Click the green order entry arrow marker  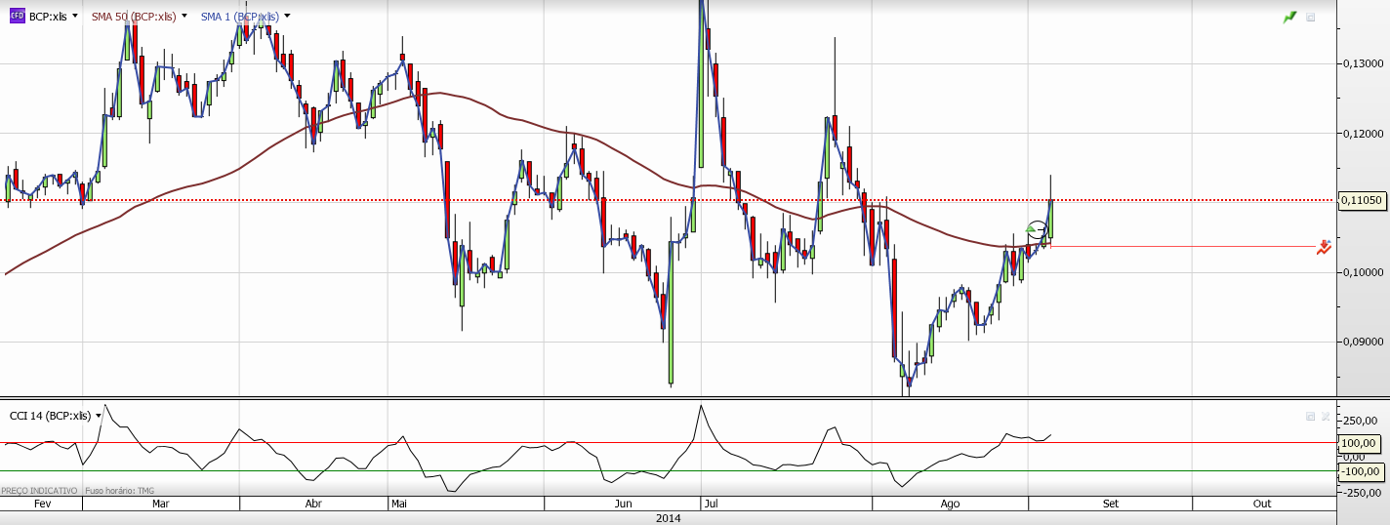click(x=1033, y=227)
